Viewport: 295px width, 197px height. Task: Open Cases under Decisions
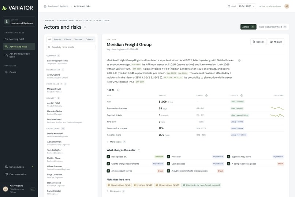tap(19, 72)
